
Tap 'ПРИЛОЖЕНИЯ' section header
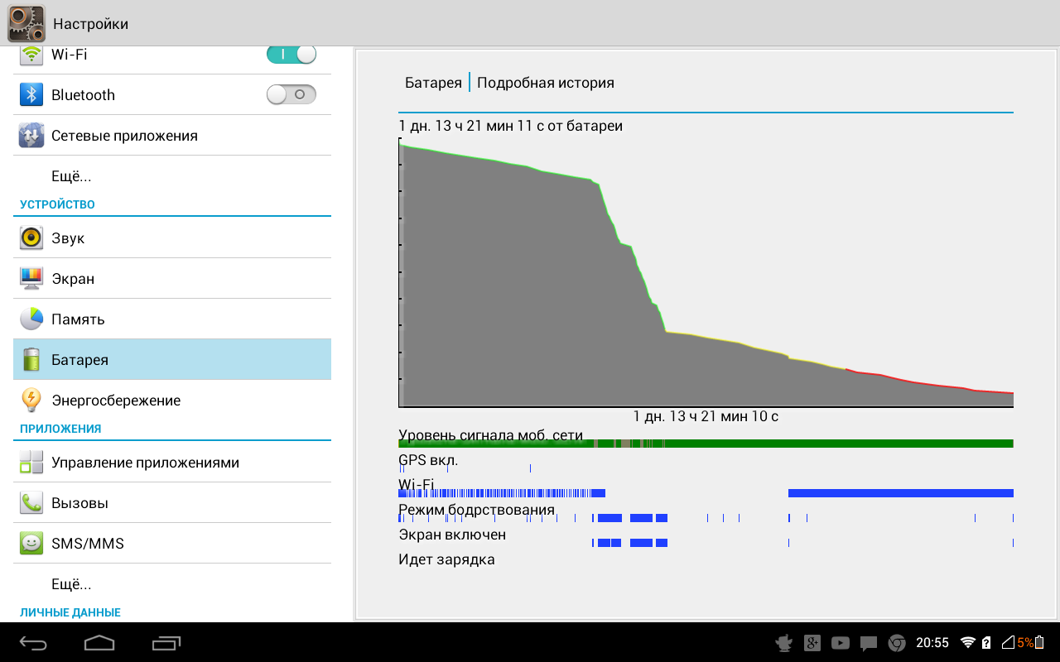click(x=60, y=429)
